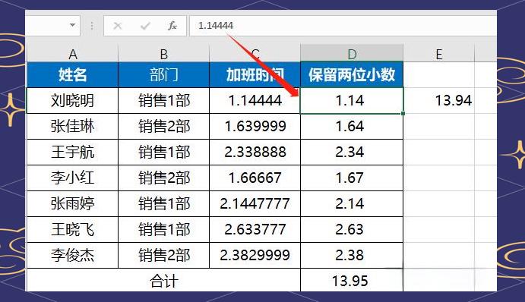Select the total cell showing 13.95

pos(352,280)
